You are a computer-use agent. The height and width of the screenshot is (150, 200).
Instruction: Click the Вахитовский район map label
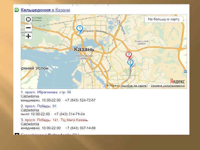[84, 57]
